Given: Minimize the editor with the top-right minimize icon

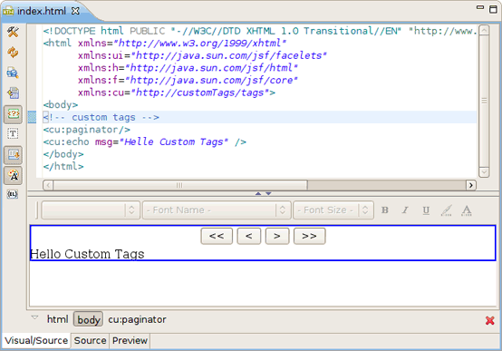Looking at the screenshot, I should coord(480,7).
